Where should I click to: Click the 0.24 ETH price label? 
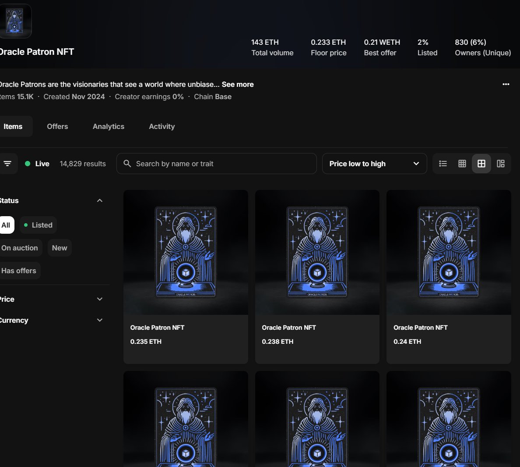coord(407,342)
